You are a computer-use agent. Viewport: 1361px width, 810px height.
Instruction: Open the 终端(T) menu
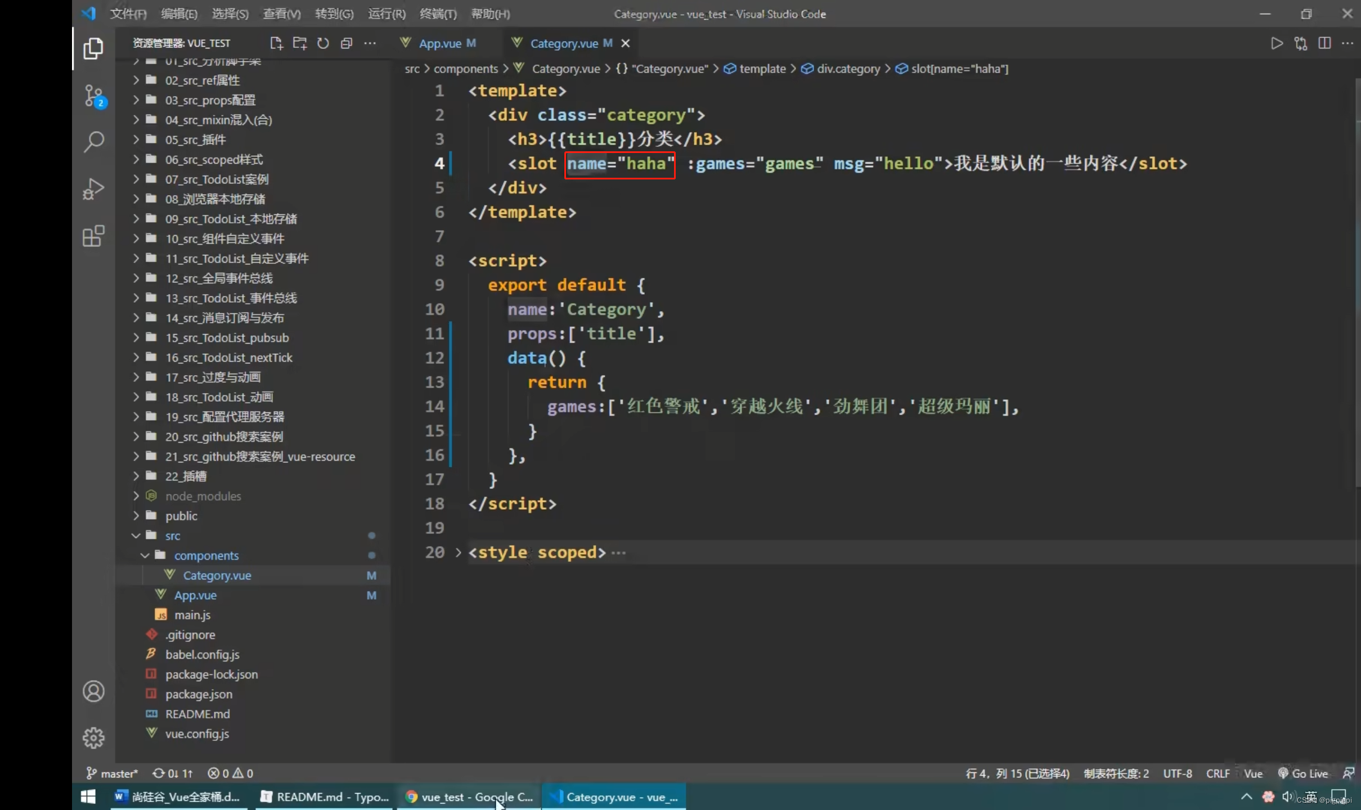(438, 13)
